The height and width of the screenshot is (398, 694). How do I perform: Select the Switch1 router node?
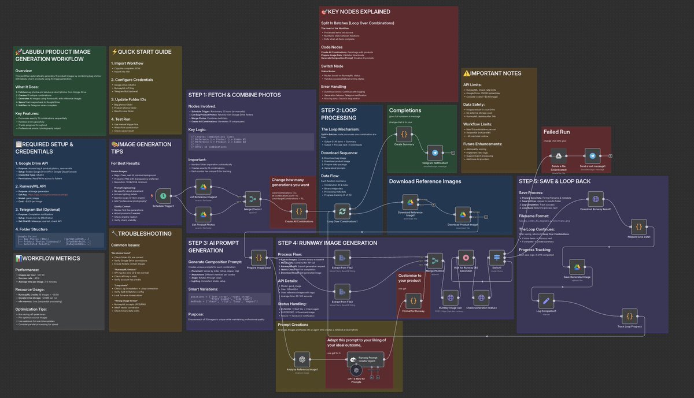coord(496,257)
